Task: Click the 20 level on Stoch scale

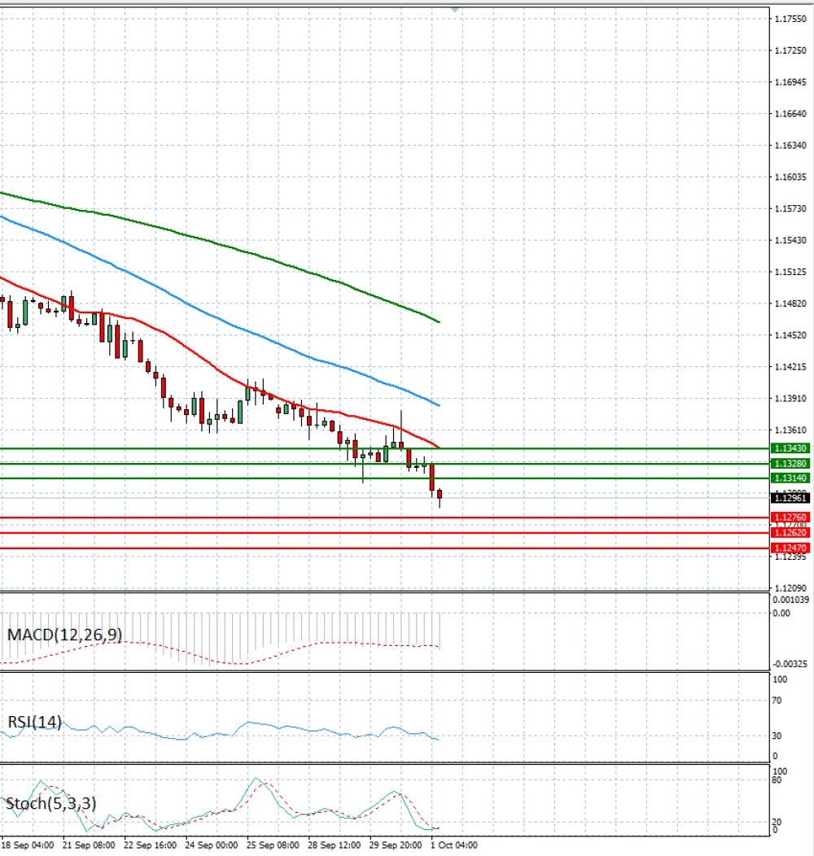Action: point(777,822)
